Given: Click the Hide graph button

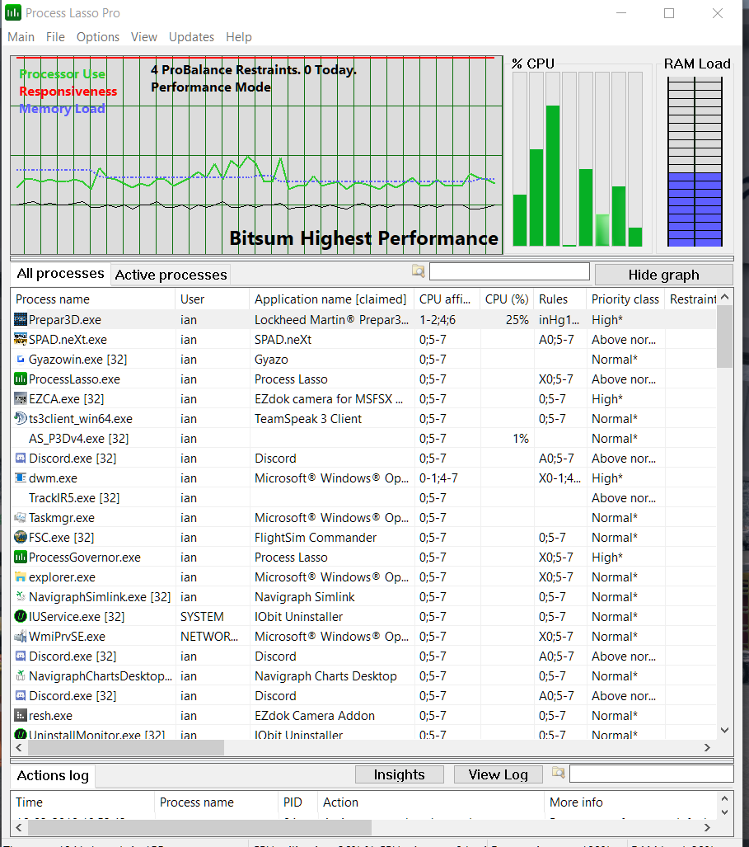Looking at the screenshot, I should (x=664, y=275).
